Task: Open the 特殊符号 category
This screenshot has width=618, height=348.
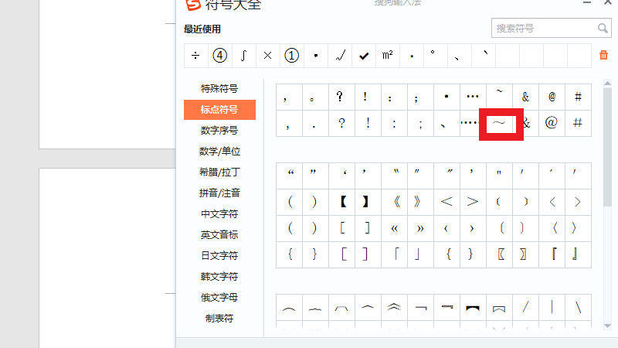Action: (x=219, y=88)
